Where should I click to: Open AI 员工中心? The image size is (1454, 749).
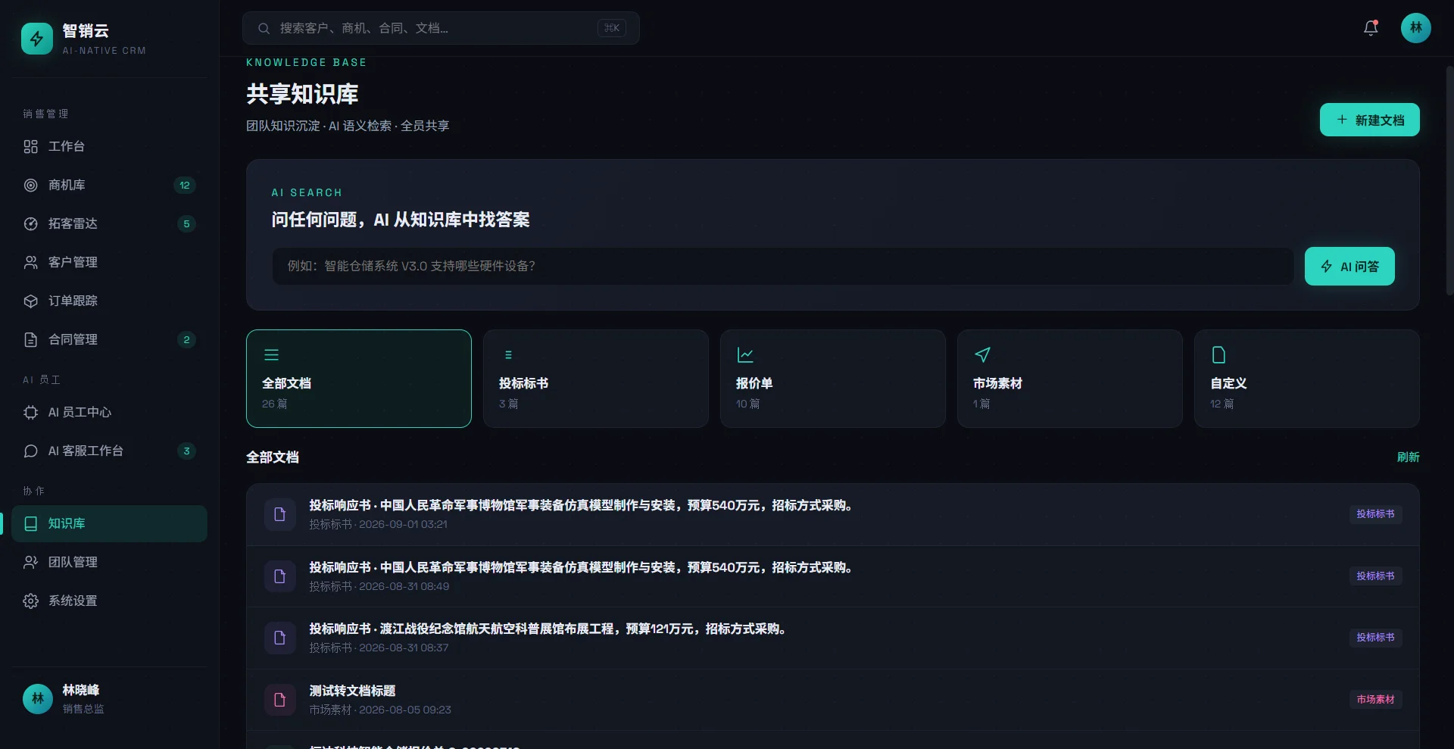pos(109,412)
